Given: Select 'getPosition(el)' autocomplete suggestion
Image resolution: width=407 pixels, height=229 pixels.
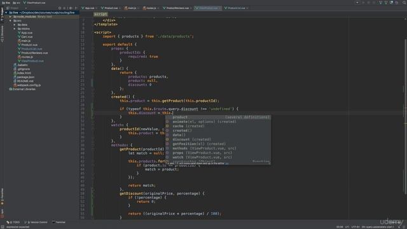Looking at the screenshot, I should [217, 144].
